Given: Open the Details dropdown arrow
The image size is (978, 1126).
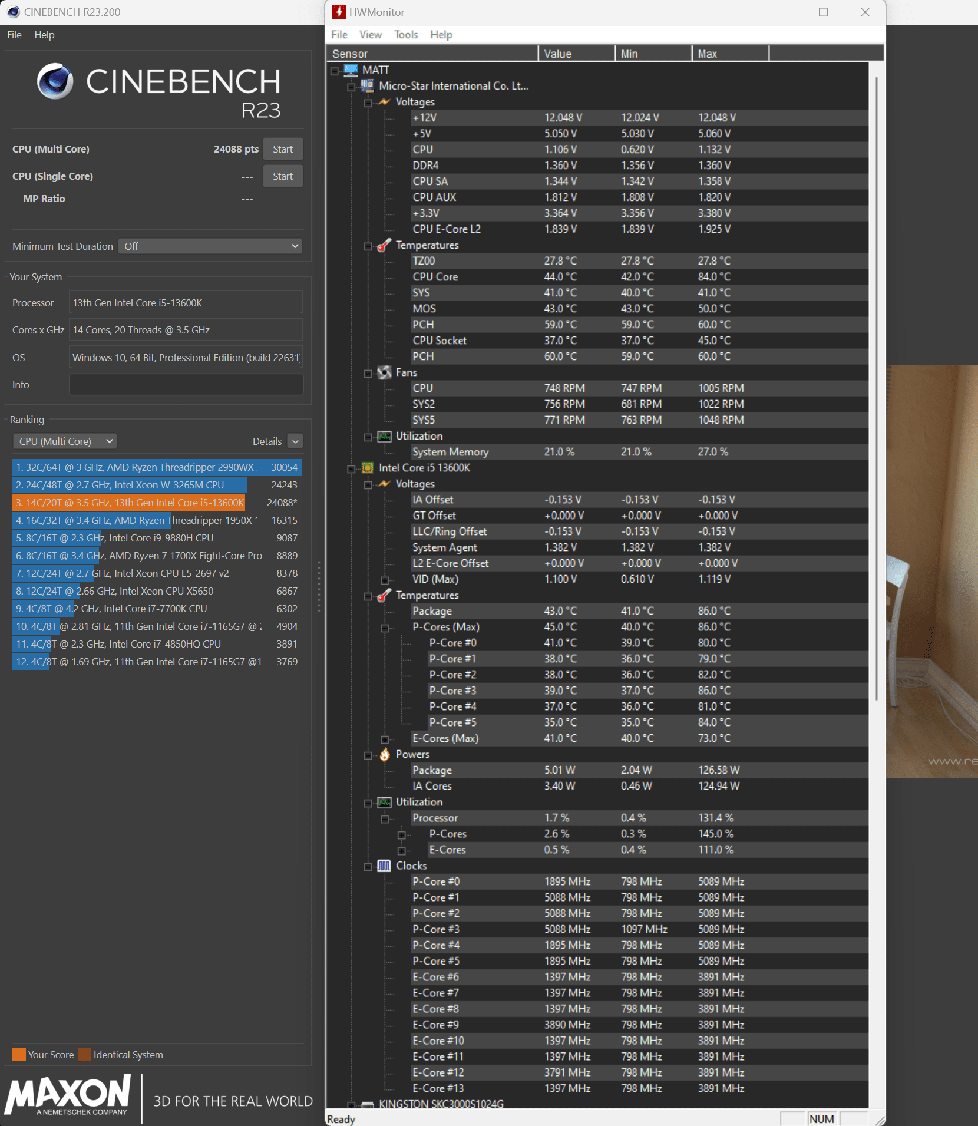Looking at the screenshot, I should pos(296,441).
